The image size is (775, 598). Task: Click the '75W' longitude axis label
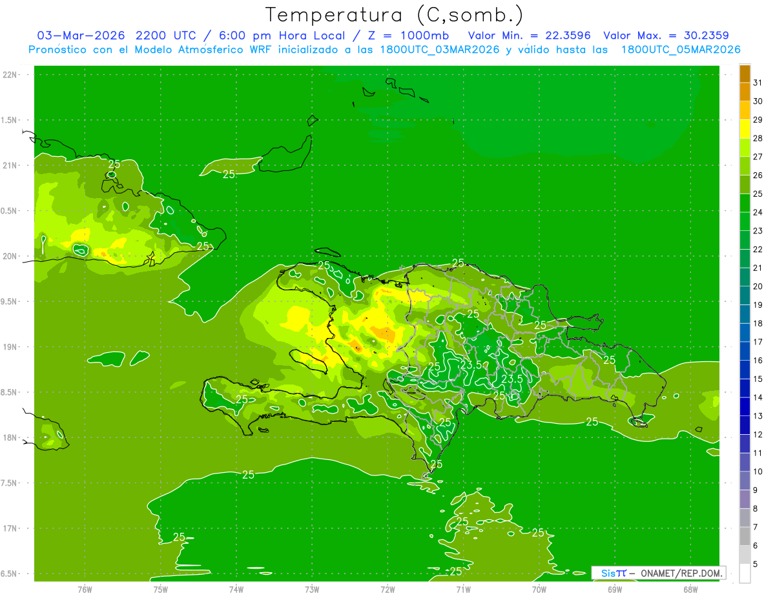161,590
